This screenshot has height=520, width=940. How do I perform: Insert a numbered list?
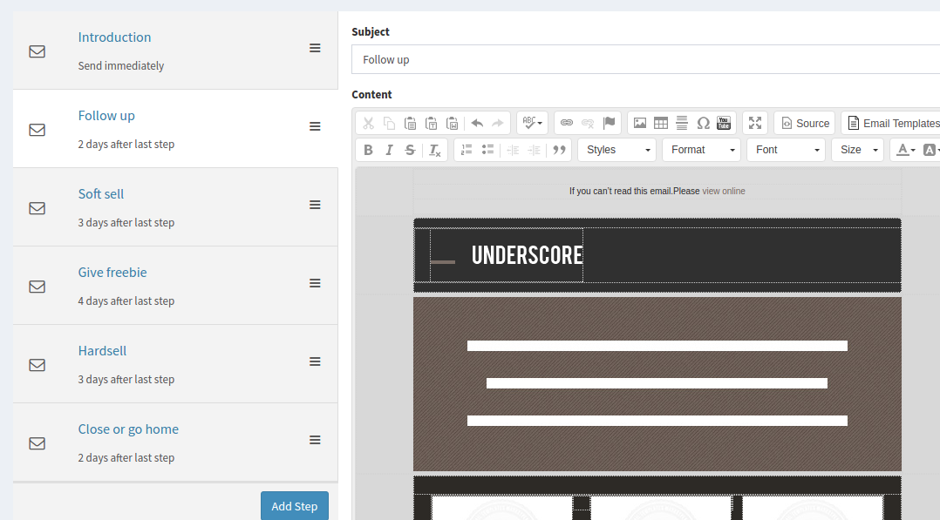click(467, 150)
